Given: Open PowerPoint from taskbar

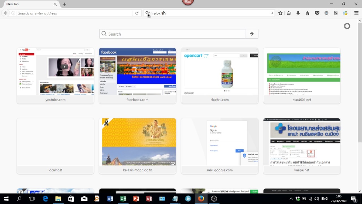Looking at the screenshot, I should tap(136, 199).
